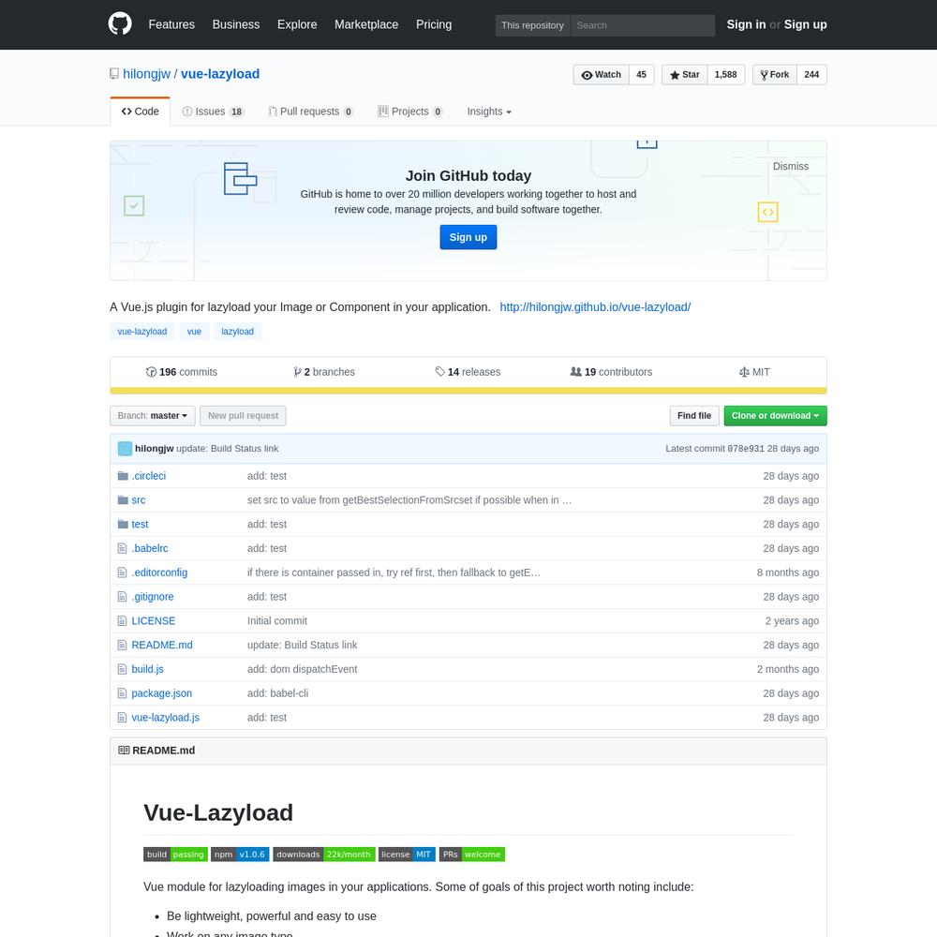The width and height of the screenshot is (937, 937).
Task: Open Marketplace in top navigation
Action: tap(366, 24)
